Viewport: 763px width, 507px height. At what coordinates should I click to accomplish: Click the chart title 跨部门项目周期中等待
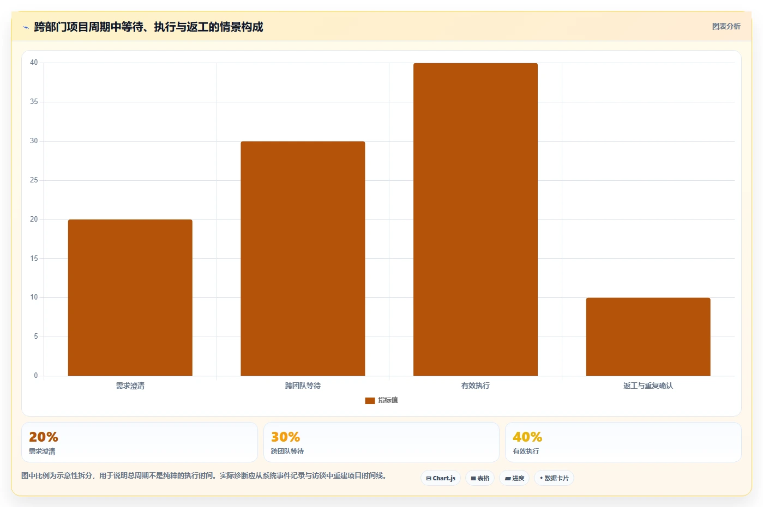(x=148, y=27)
